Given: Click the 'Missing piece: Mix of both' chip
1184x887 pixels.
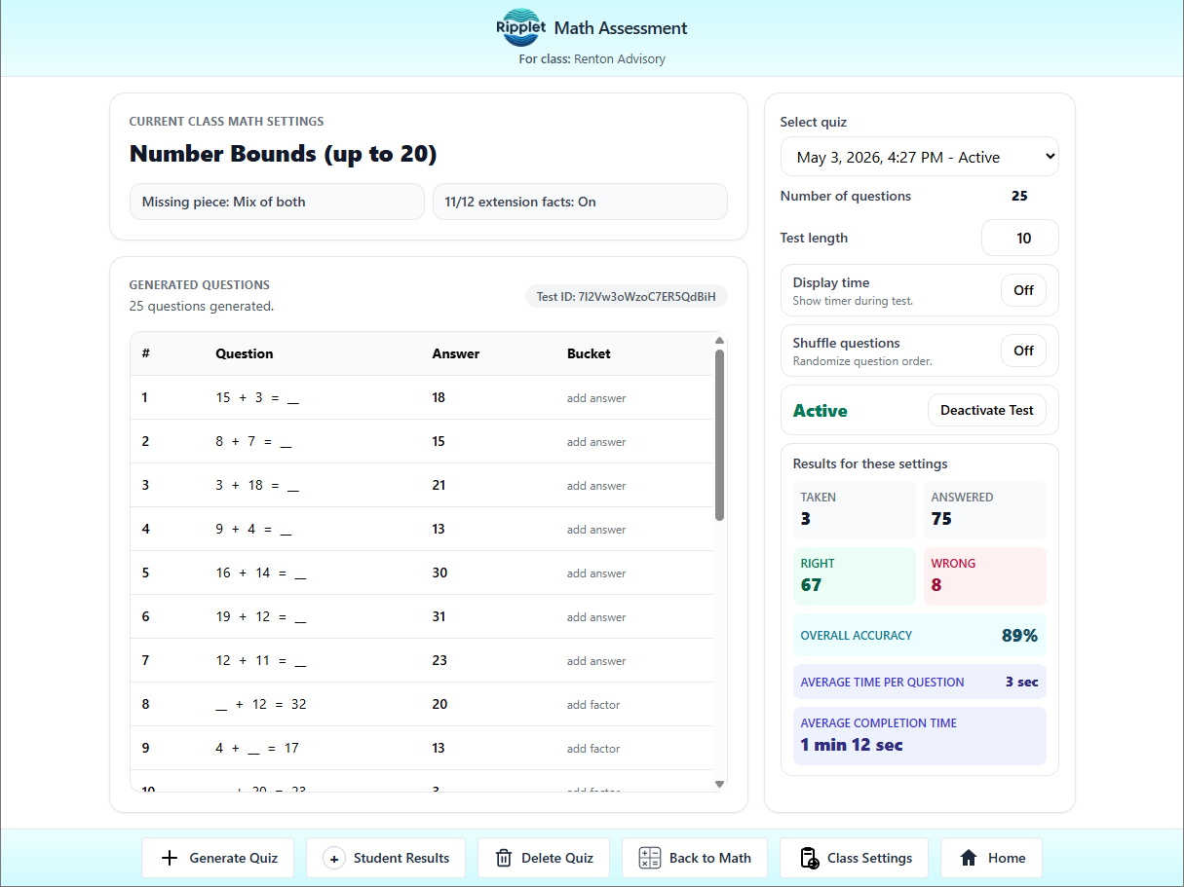Looking at the screenshot, I should click(x=277, y=202).
